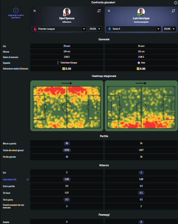Open the Premier League competition dropdown
The width and height of the screenshot is (178, 224).
[59, 29]
